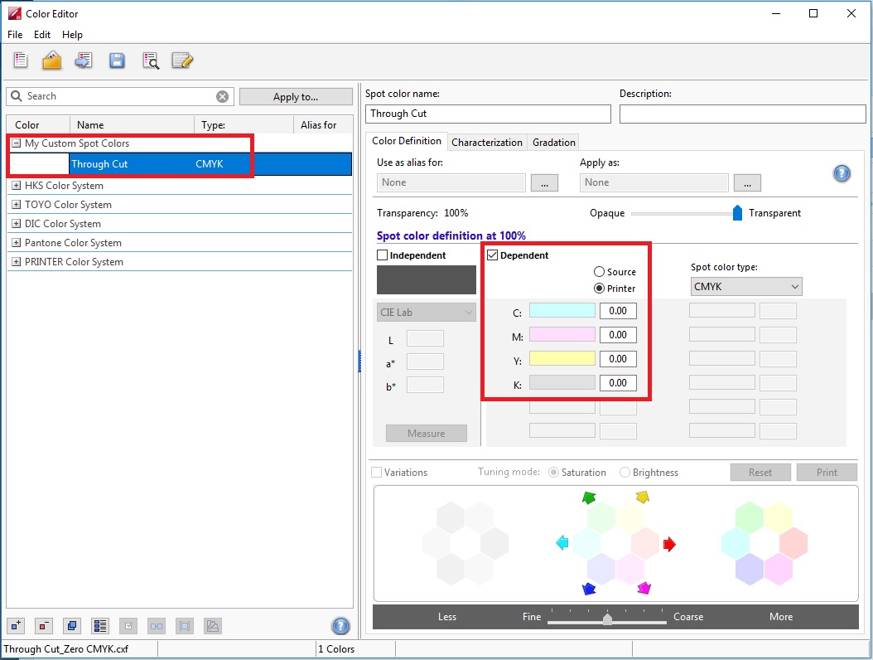Click the yellow arrow in the variations hexagon
Viewport: 873px width, 660px height.
(x=643, y=496)
